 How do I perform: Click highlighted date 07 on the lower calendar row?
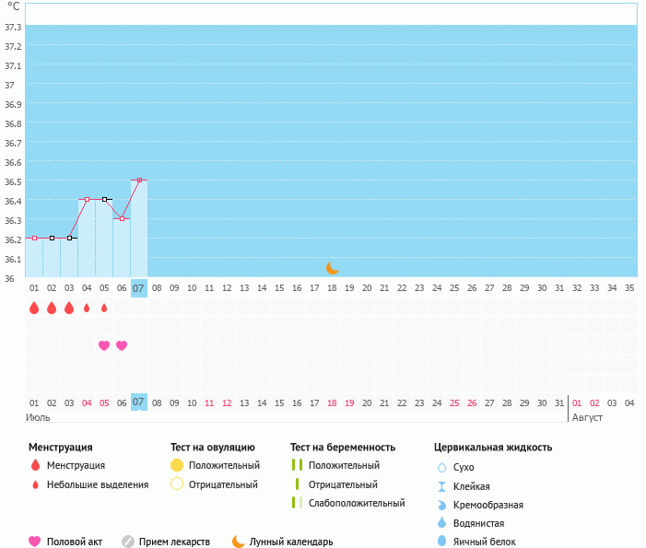tap(139, 402)
